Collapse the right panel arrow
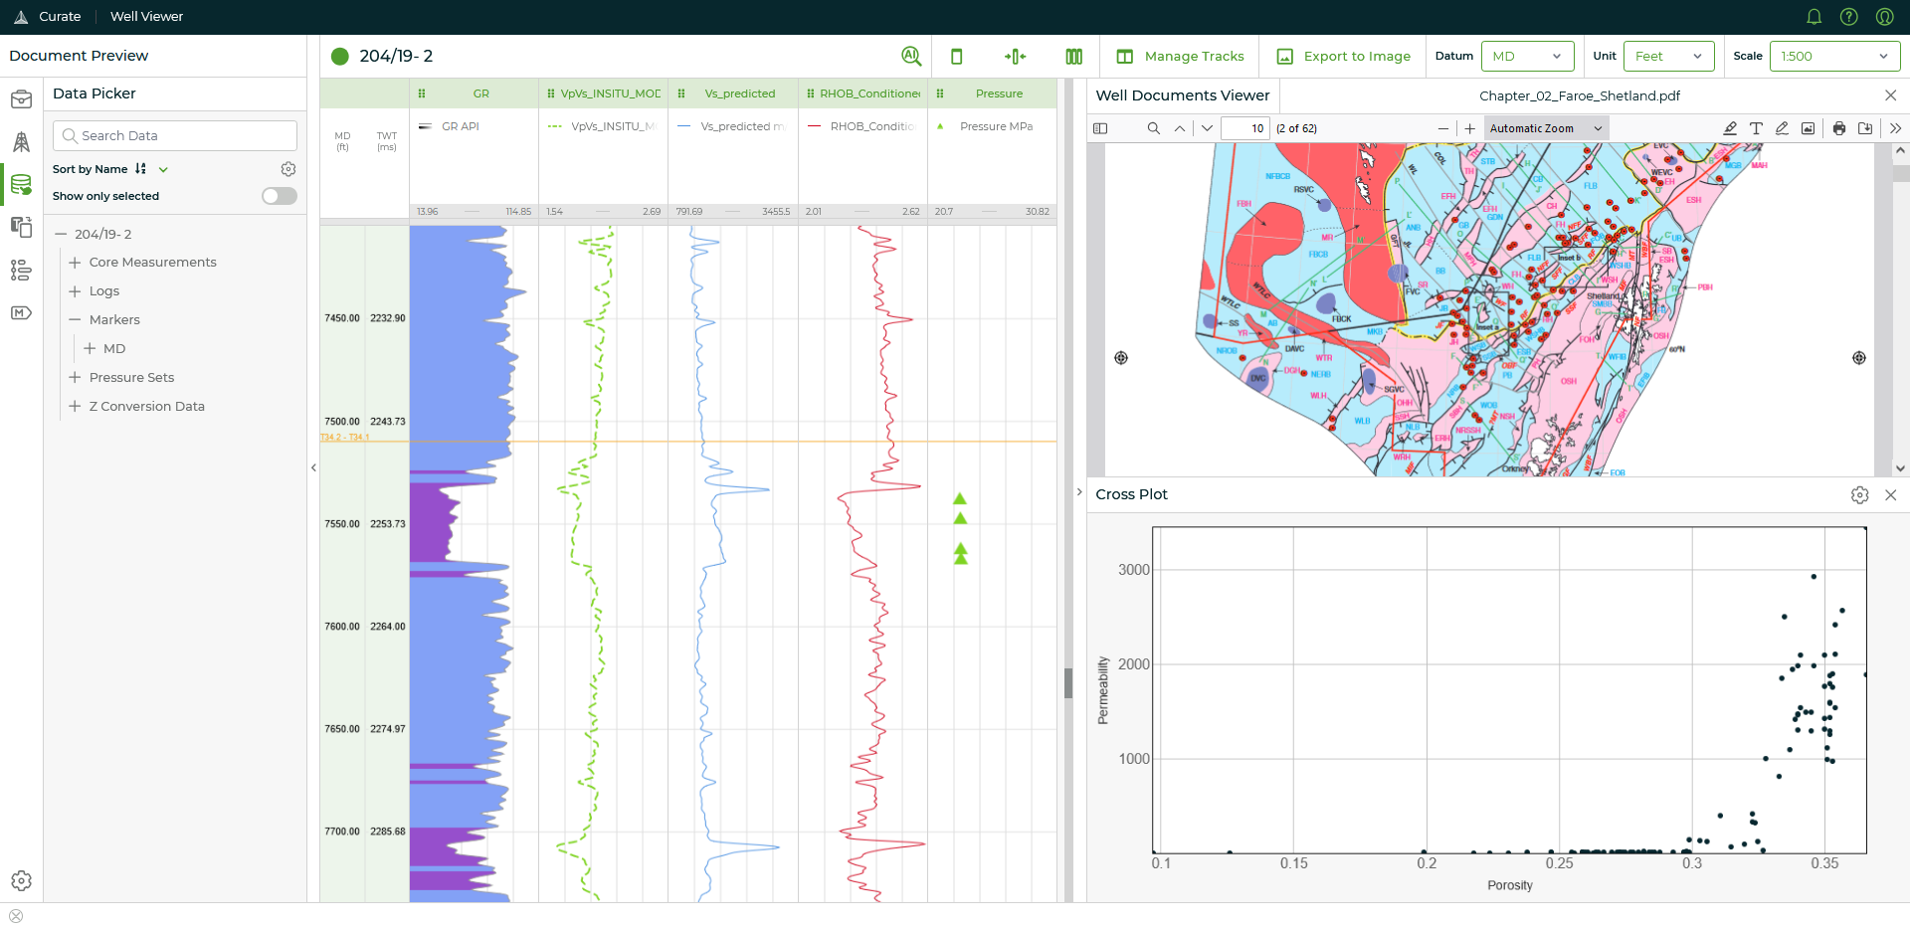Viewport: 1910px width, 929px height. pyautogui.click(x=1079, y=492)
